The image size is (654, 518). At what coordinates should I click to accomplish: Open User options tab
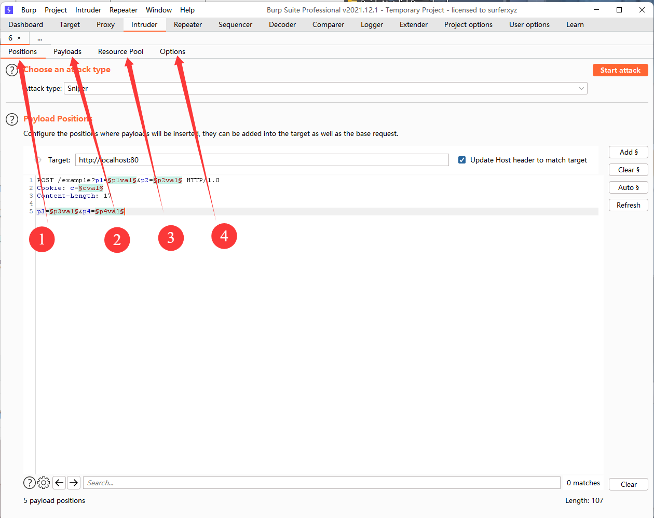[529, 24]
